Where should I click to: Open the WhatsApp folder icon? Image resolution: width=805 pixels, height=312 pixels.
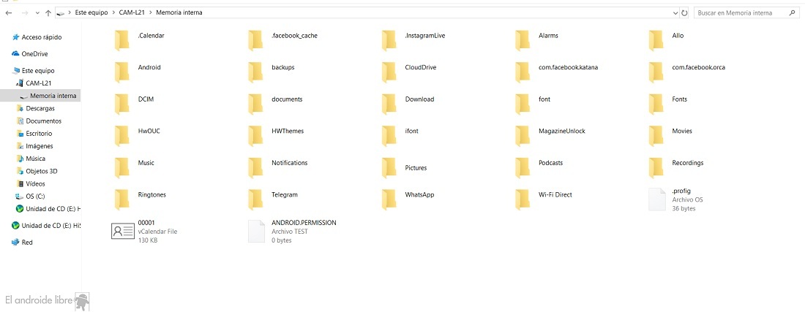[x=389, y=199]
